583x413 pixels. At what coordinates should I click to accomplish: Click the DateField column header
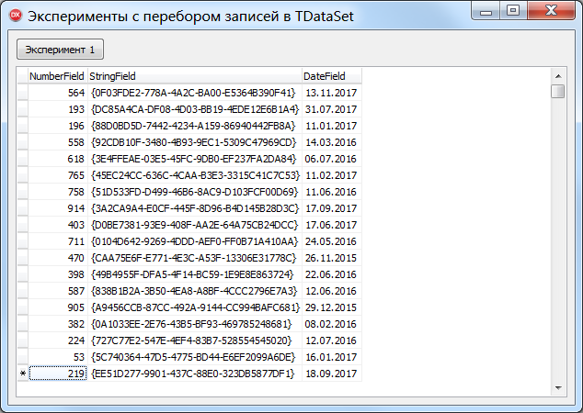pos(331,76)
